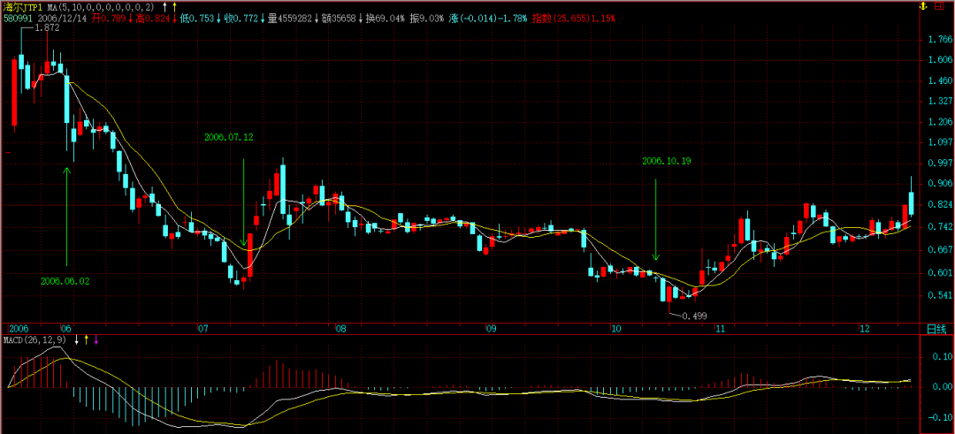
Task: Click the volume value 量4559282
Action: click(291, 19)
